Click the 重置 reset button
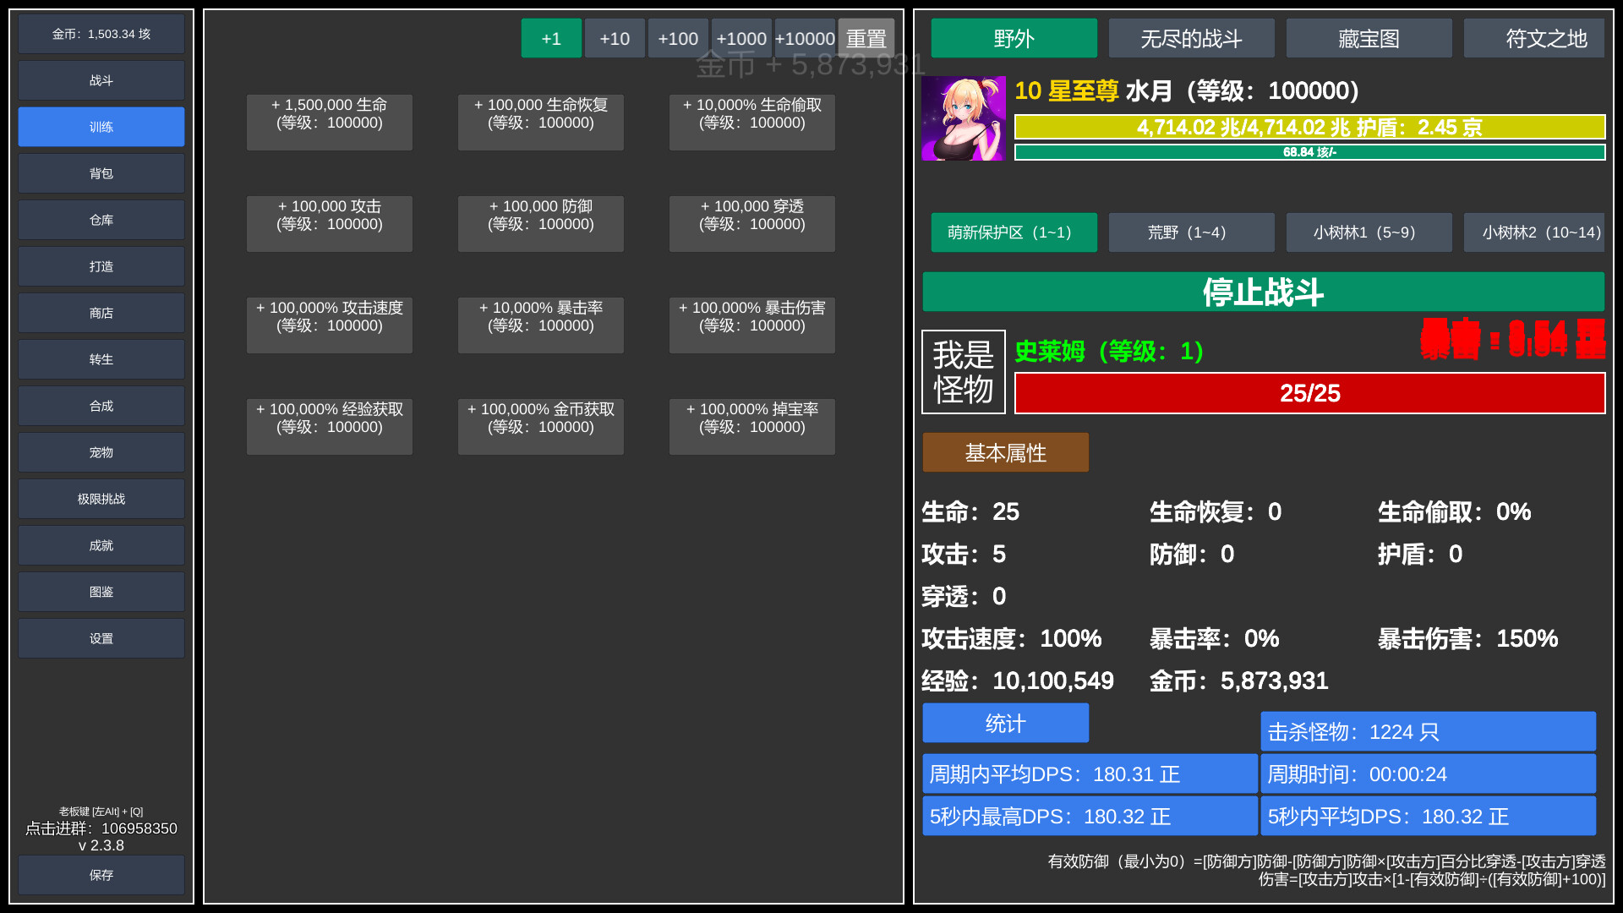Image resolution: width=1623 pixels, height=913 pixels. click(866, 38)
